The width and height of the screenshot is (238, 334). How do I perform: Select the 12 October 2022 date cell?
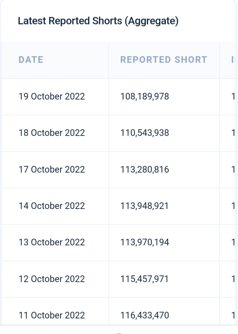(52, 279)
